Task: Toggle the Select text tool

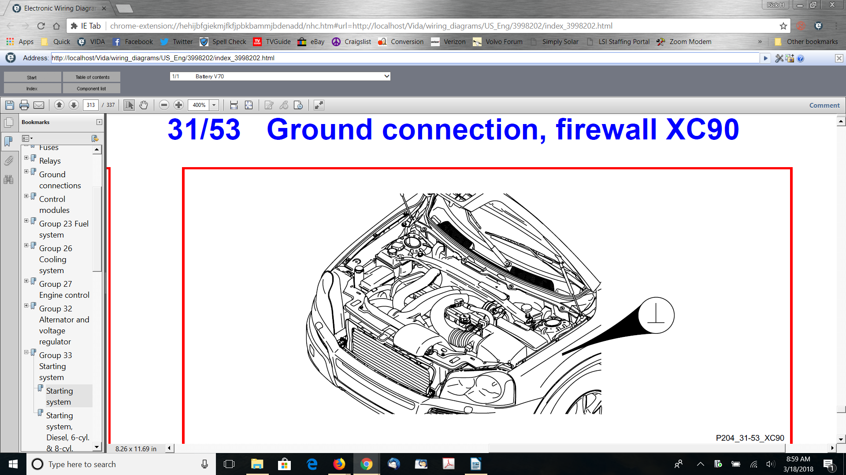Action: [x=129, y=105]
